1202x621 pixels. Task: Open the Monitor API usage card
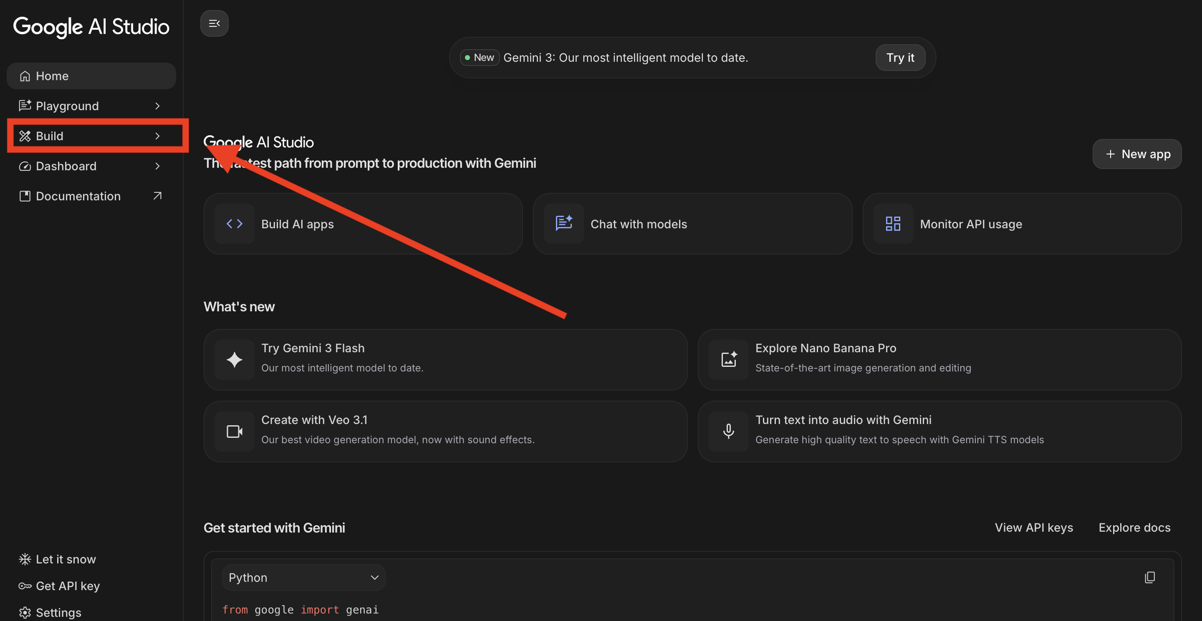pyautogui.click(x=1022, y=224)
